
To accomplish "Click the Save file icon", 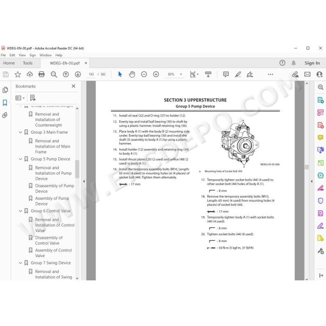I will pyautogui.click(x=6, y=74).
